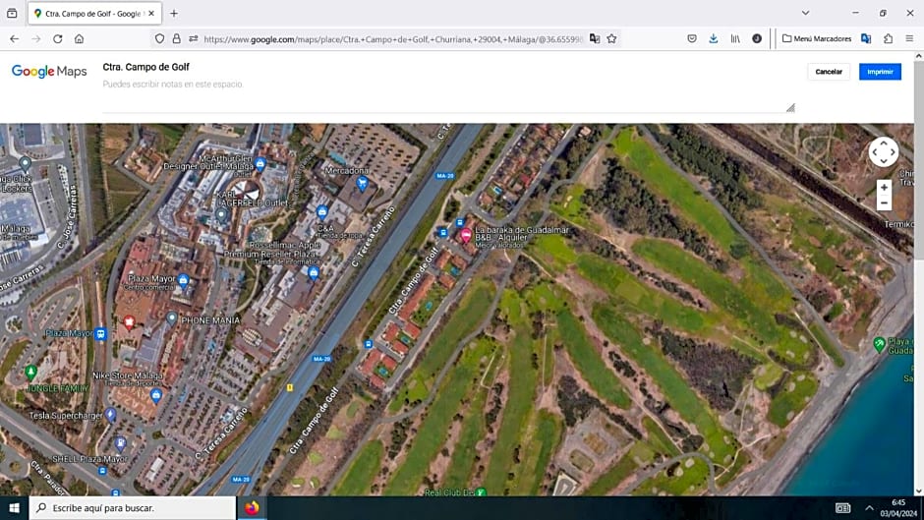Reload the current page

click(x=57, y=39)
